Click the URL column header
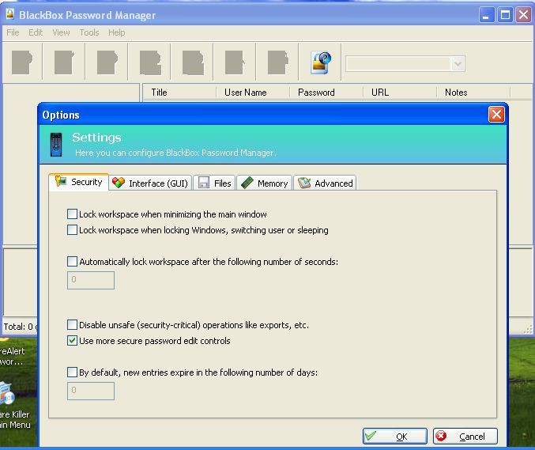The height and width of the screenshot is (450, 535). point(400,93)
